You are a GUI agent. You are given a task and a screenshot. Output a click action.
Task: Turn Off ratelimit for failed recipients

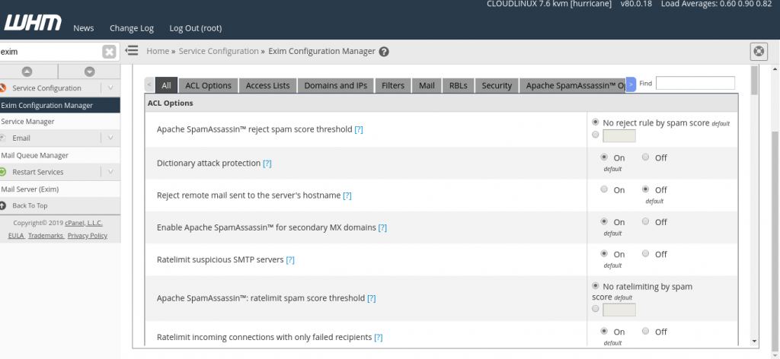pos(646,331)
